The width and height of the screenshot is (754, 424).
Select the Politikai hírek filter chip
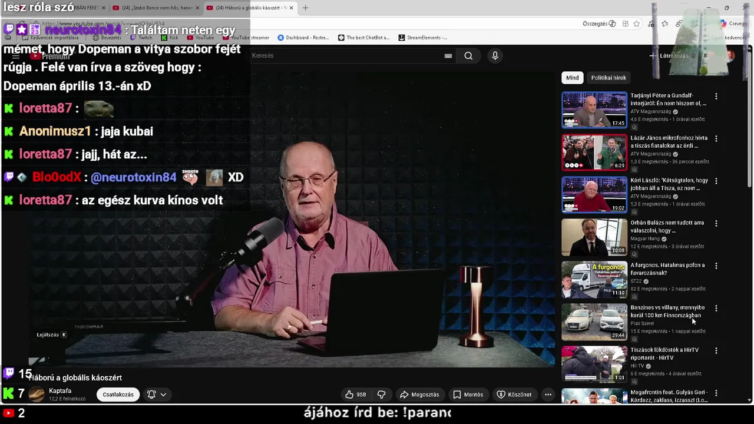pyautogui.click(x=609, y=78)
